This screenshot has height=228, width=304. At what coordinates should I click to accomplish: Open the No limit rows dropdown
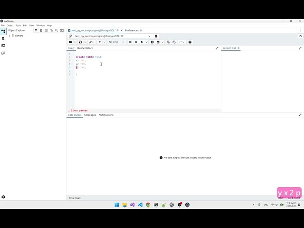(x=116, y=42)
